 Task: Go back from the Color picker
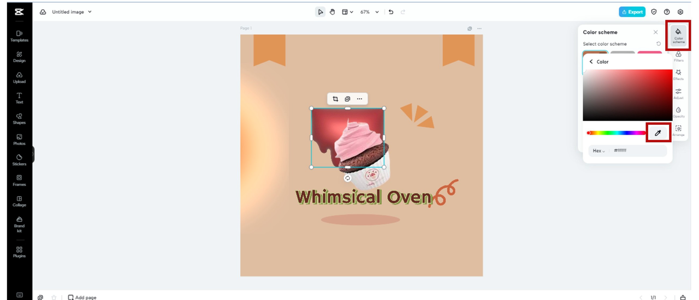click(x=591, y=62)
